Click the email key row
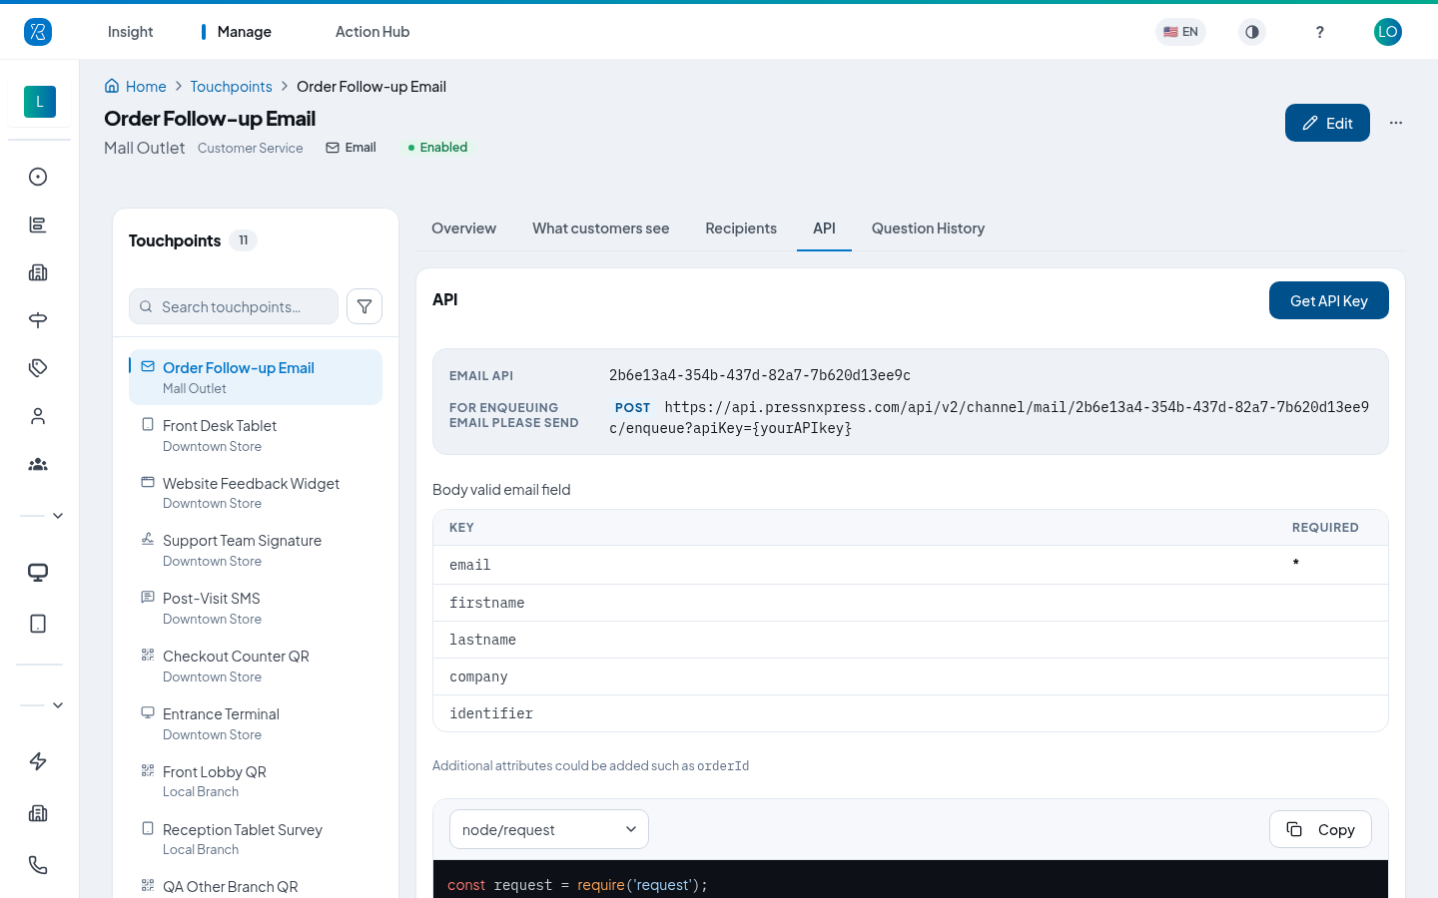Viewport: 1438px width, 898px height. point(911,565)
